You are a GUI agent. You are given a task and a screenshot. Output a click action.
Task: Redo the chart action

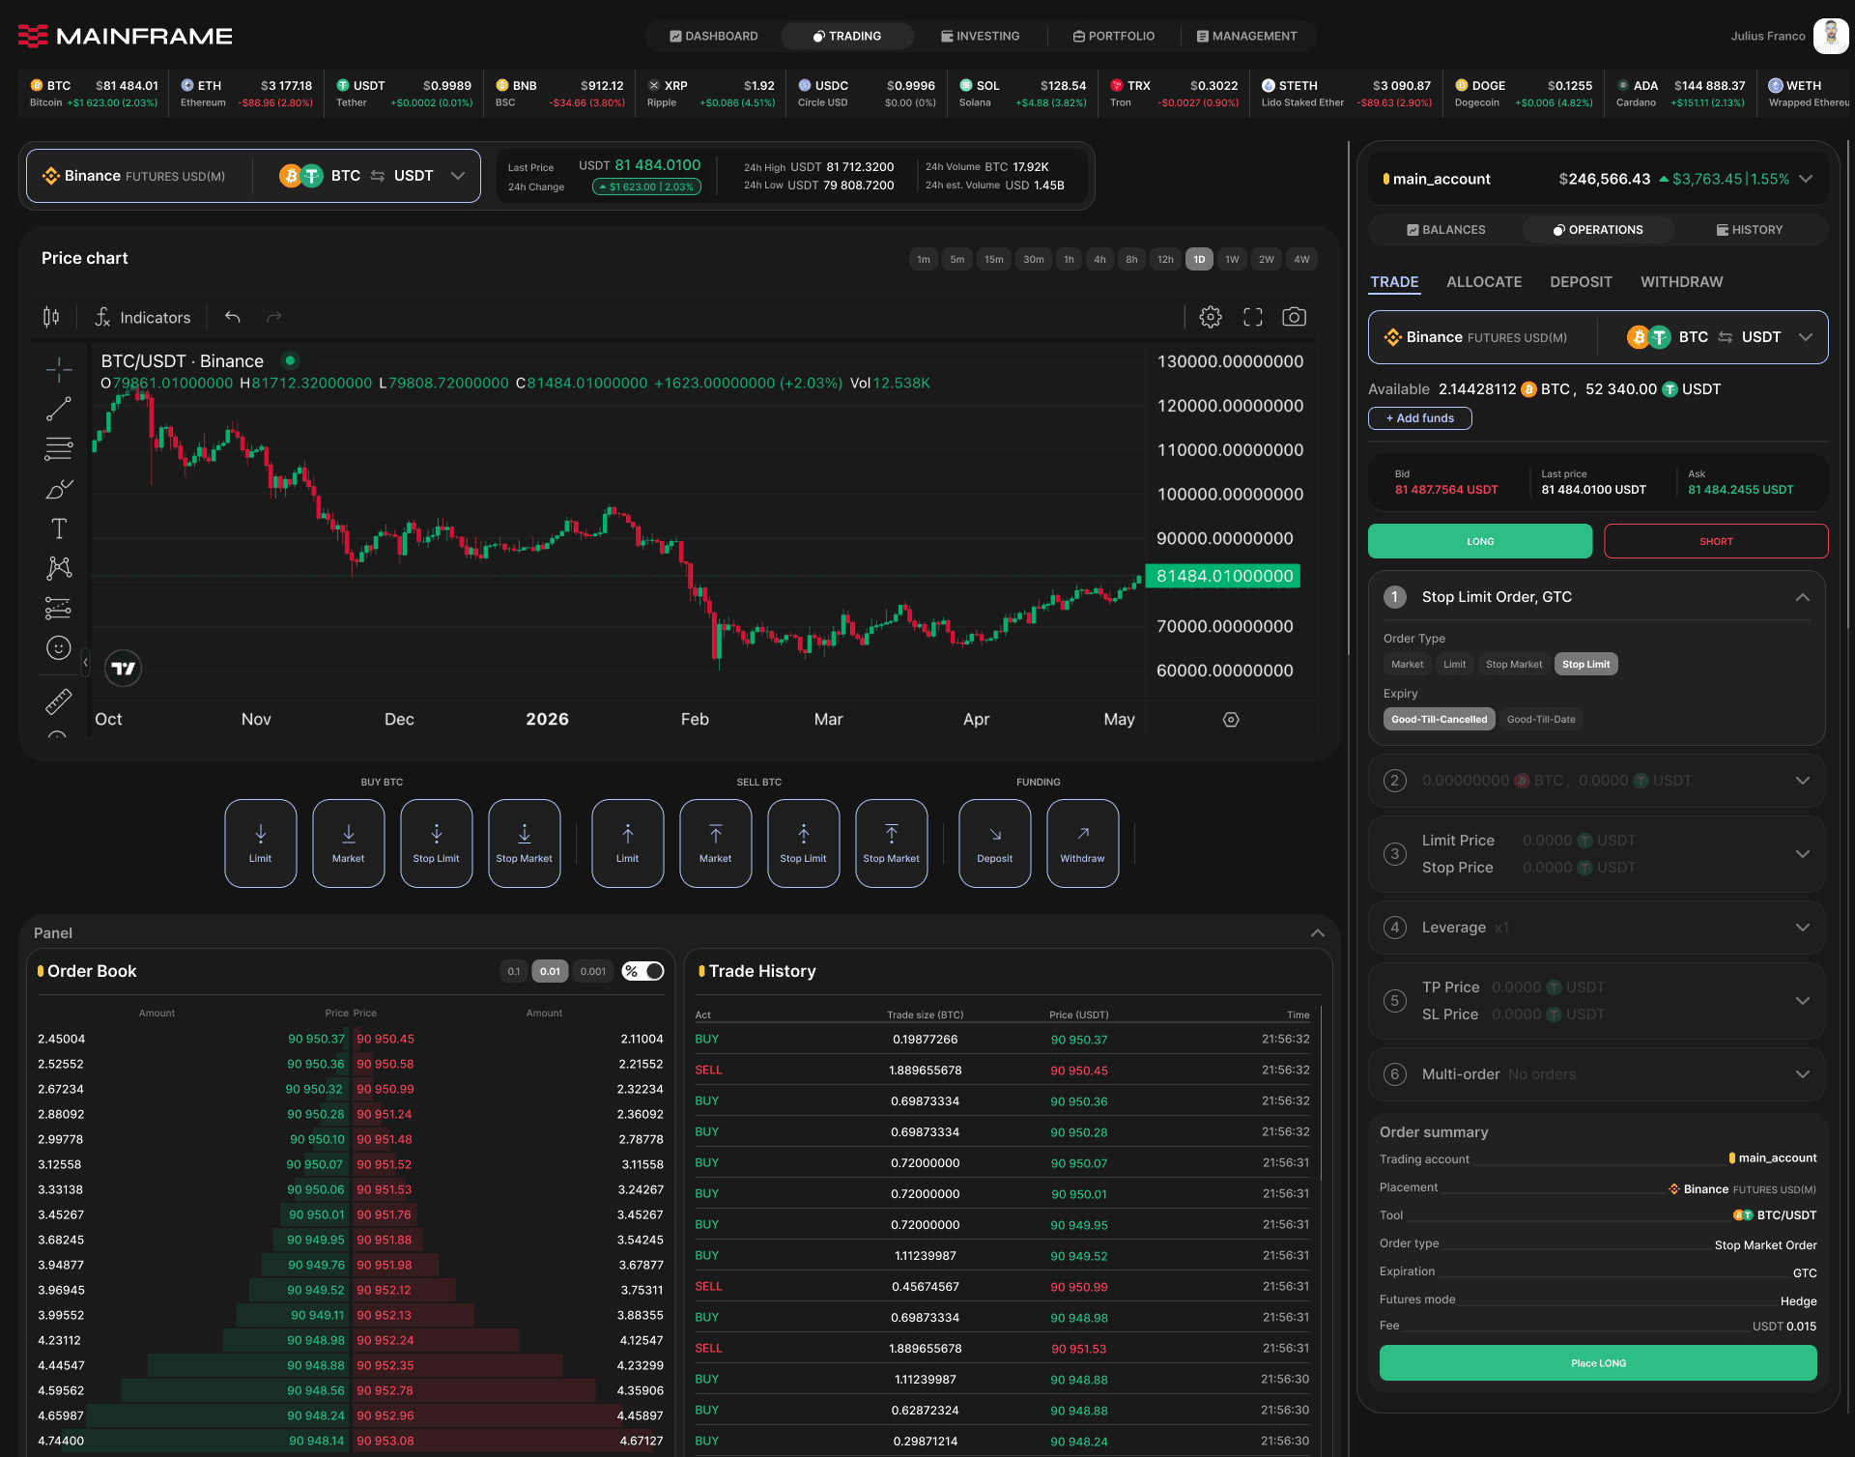click(x=274, y=317)
